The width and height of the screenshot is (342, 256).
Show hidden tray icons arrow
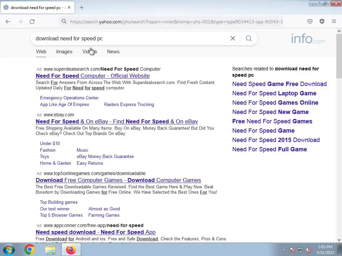(x=284, y=250)
